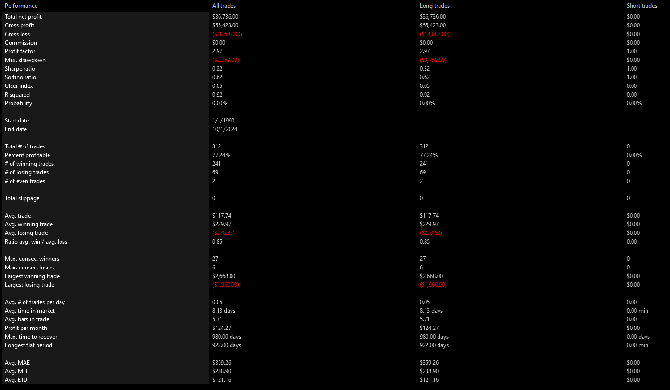The height and width of the screenshot is (390, 670).
Task: Click red ($270.83) in the All trades column
Action: pos(224,233)
